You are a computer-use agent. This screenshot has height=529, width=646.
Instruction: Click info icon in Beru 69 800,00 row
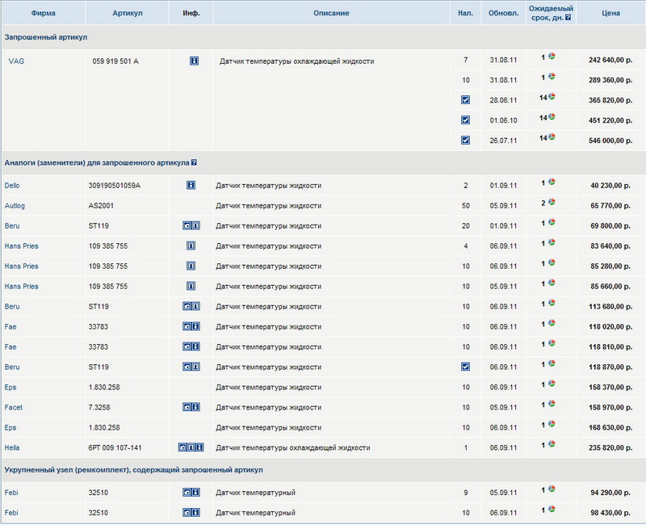195,226
